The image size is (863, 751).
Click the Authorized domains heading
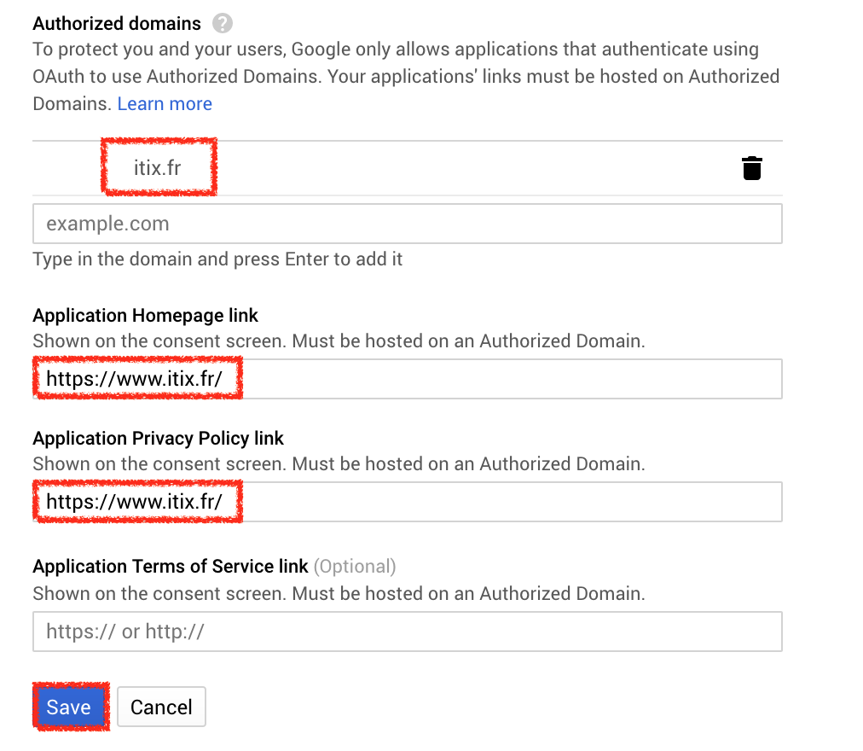[x=117, y=24]
